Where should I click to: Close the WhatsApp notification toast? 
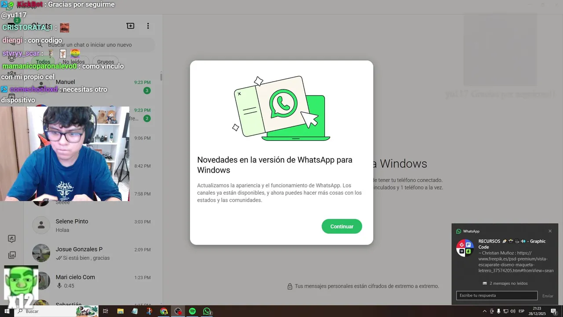point(550,231)
